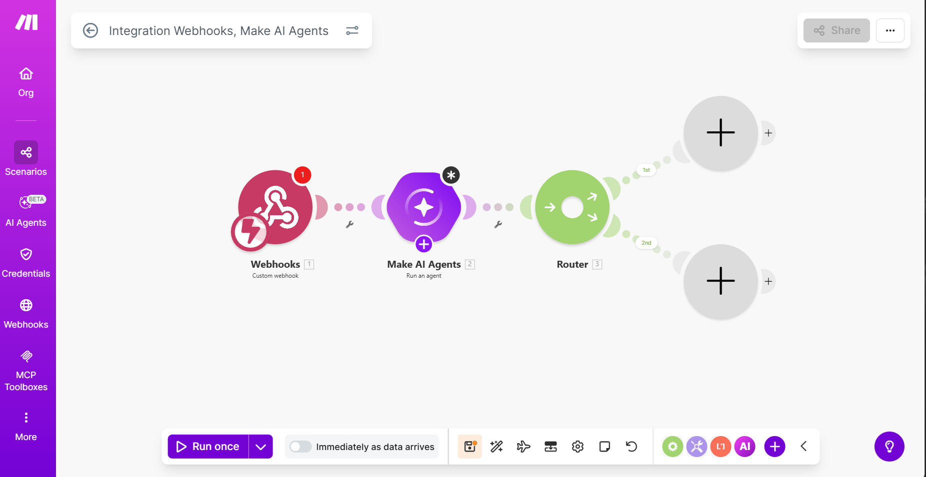Click the wrench between AI Agents and Router

(x=498, y=224)
